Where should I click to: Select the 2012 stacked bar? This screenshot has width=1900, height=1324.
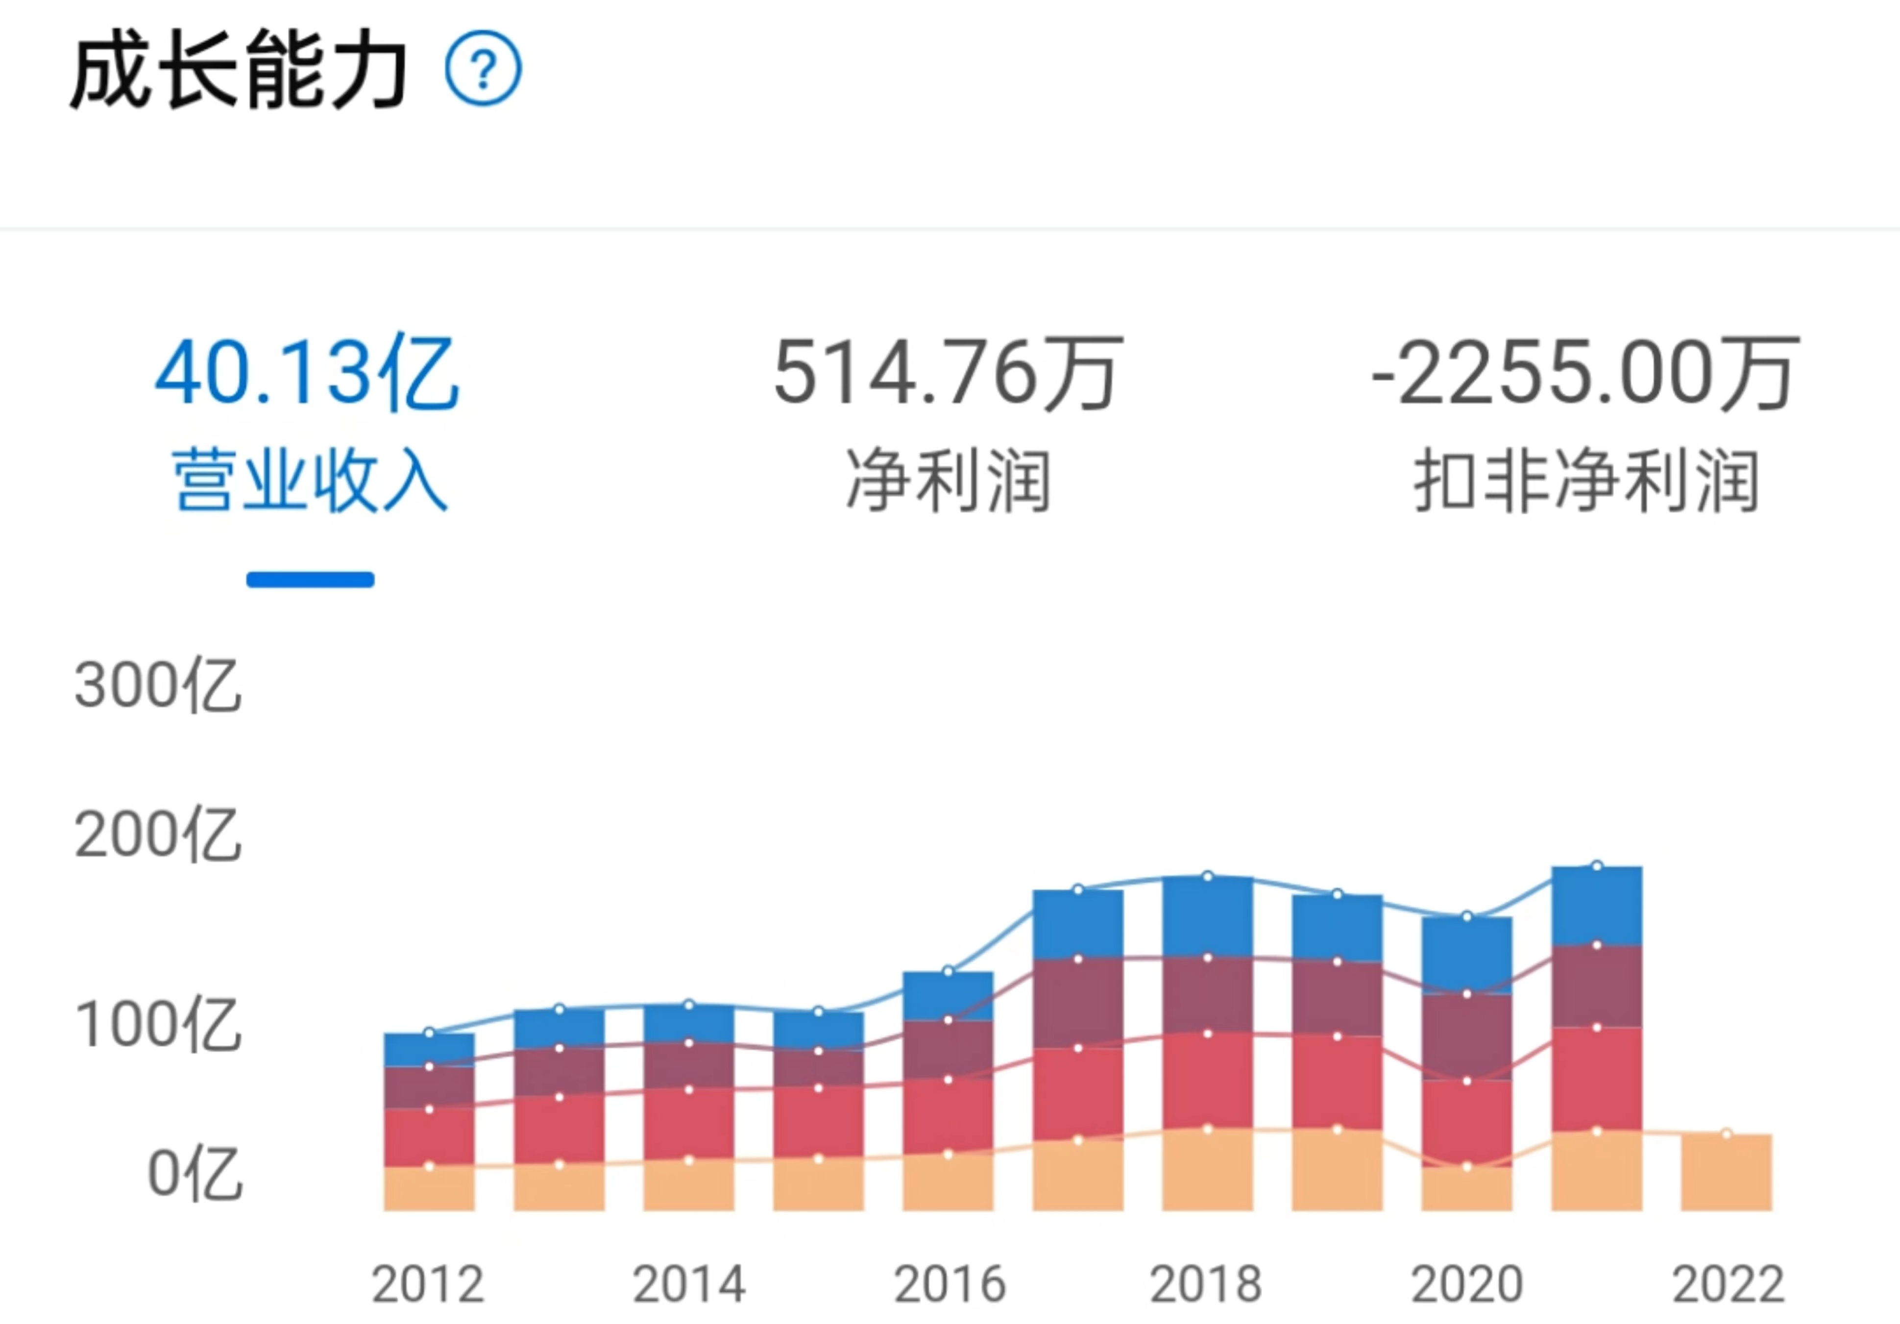430,1122
